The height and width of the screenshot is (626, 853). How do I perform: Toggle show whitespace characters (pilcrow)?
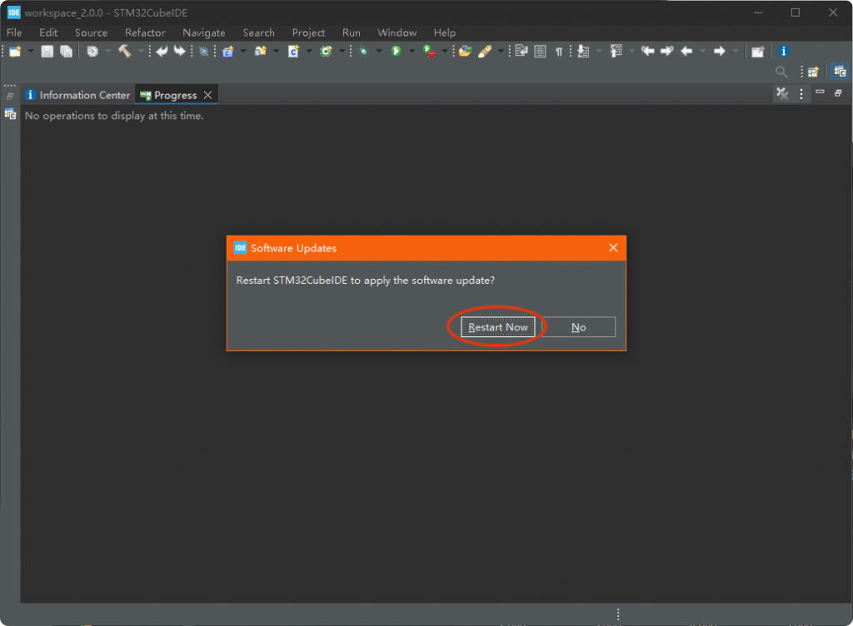coord(559,52)
